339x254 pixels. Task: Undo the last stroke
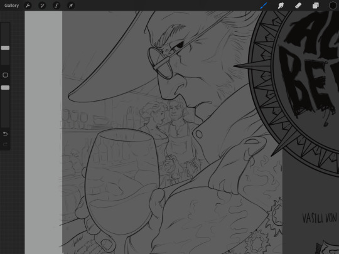5,134
